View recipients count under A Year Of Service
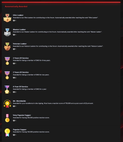Viewport: 123px width, 142px height. (14, 92)
